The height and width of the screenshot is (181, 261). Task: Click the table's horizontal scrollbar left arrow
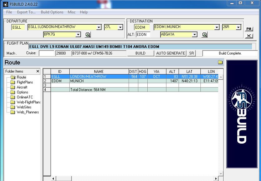pyautogui.click(x=53, y=179)
